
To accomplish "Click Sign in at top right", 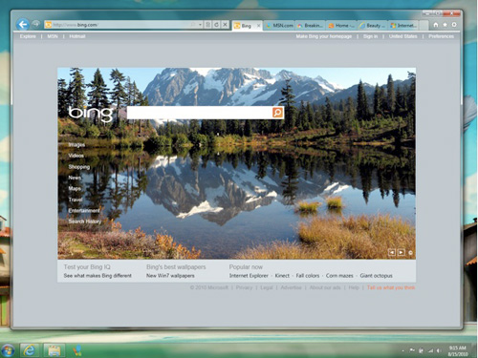I will click(x=370, y=36).
